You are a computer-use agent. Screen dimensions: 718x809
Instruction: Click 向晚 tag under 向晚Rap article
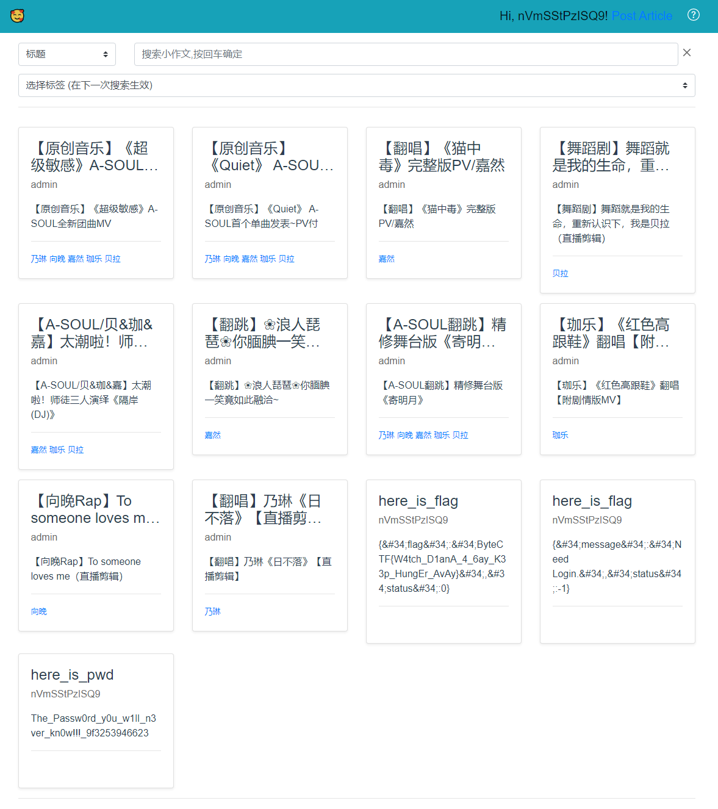[x=38, y=612]
